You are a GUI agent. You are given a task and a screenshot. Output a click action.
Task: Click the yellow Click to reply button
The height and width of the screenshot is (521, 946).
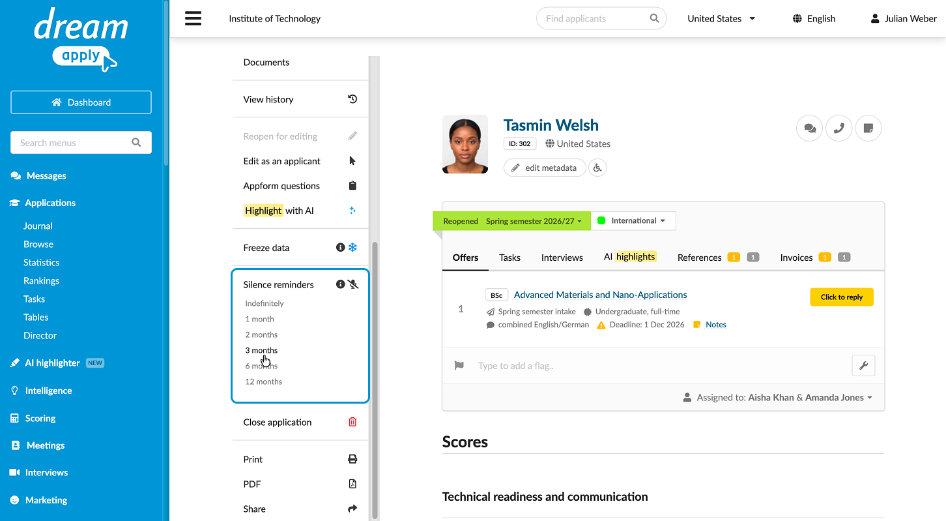[842, 297]
